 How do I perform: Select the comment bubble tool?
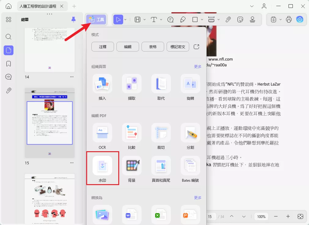pyautogui.click(x=170, y=20)
